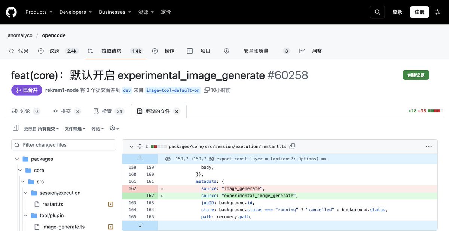Open restart.ts in the file tree
This screenshot has height=231, width=449.
click(x=53, y=204)
